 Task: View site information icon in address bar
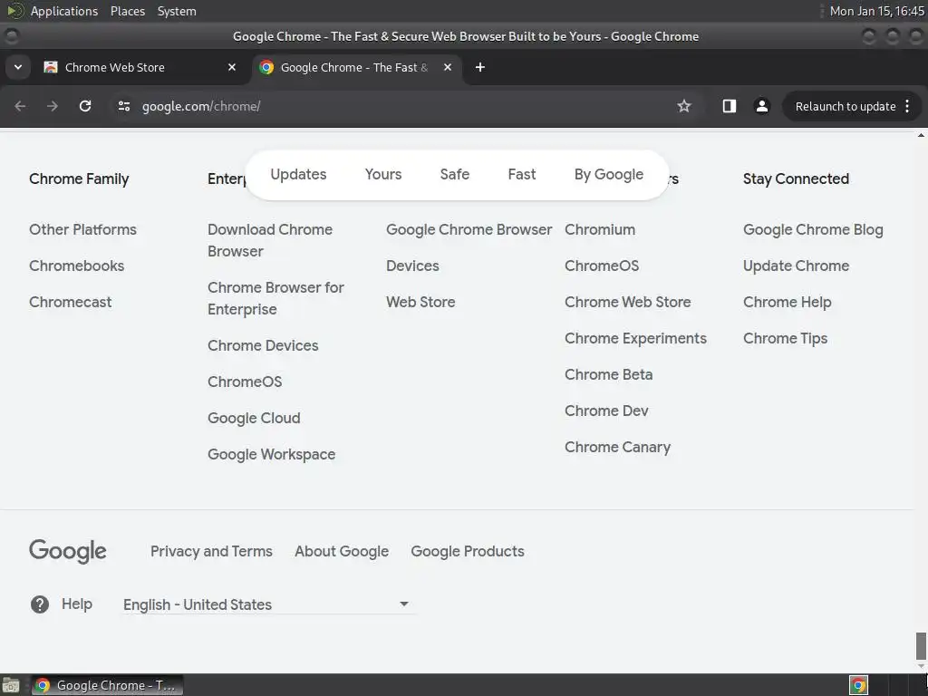(123, 106)
